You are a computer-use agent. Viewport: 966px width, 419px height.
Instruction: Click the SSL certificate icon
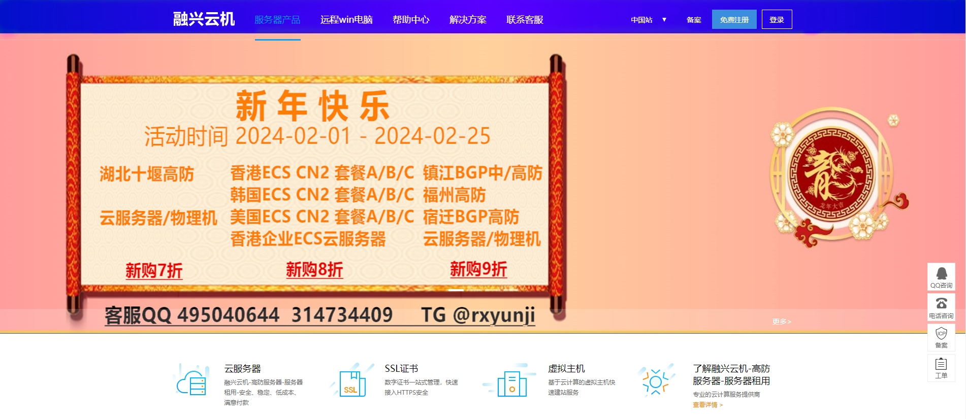pyautogui.click(x=352, y=382)
